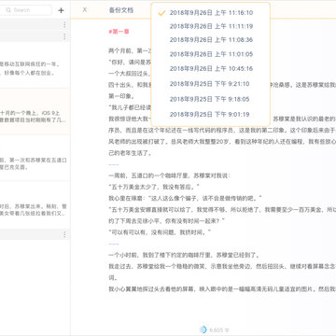Click the line ending 老年生活了。
This screenshot has width=336, height=336.
tap(130, 153)
